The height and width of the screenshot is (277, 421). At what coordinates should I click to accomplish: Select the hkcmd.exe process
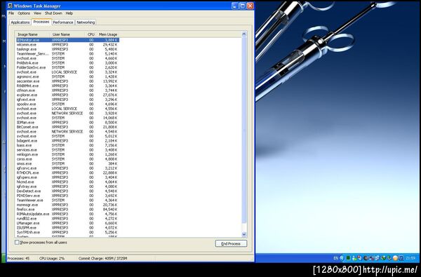pyautogui.click(x=67, y=182)
